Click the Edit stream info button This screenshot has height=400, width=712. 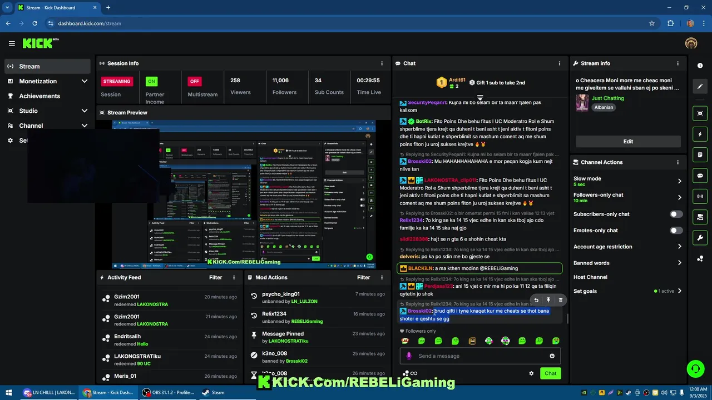pyautogui.click(x=628, y=141)
